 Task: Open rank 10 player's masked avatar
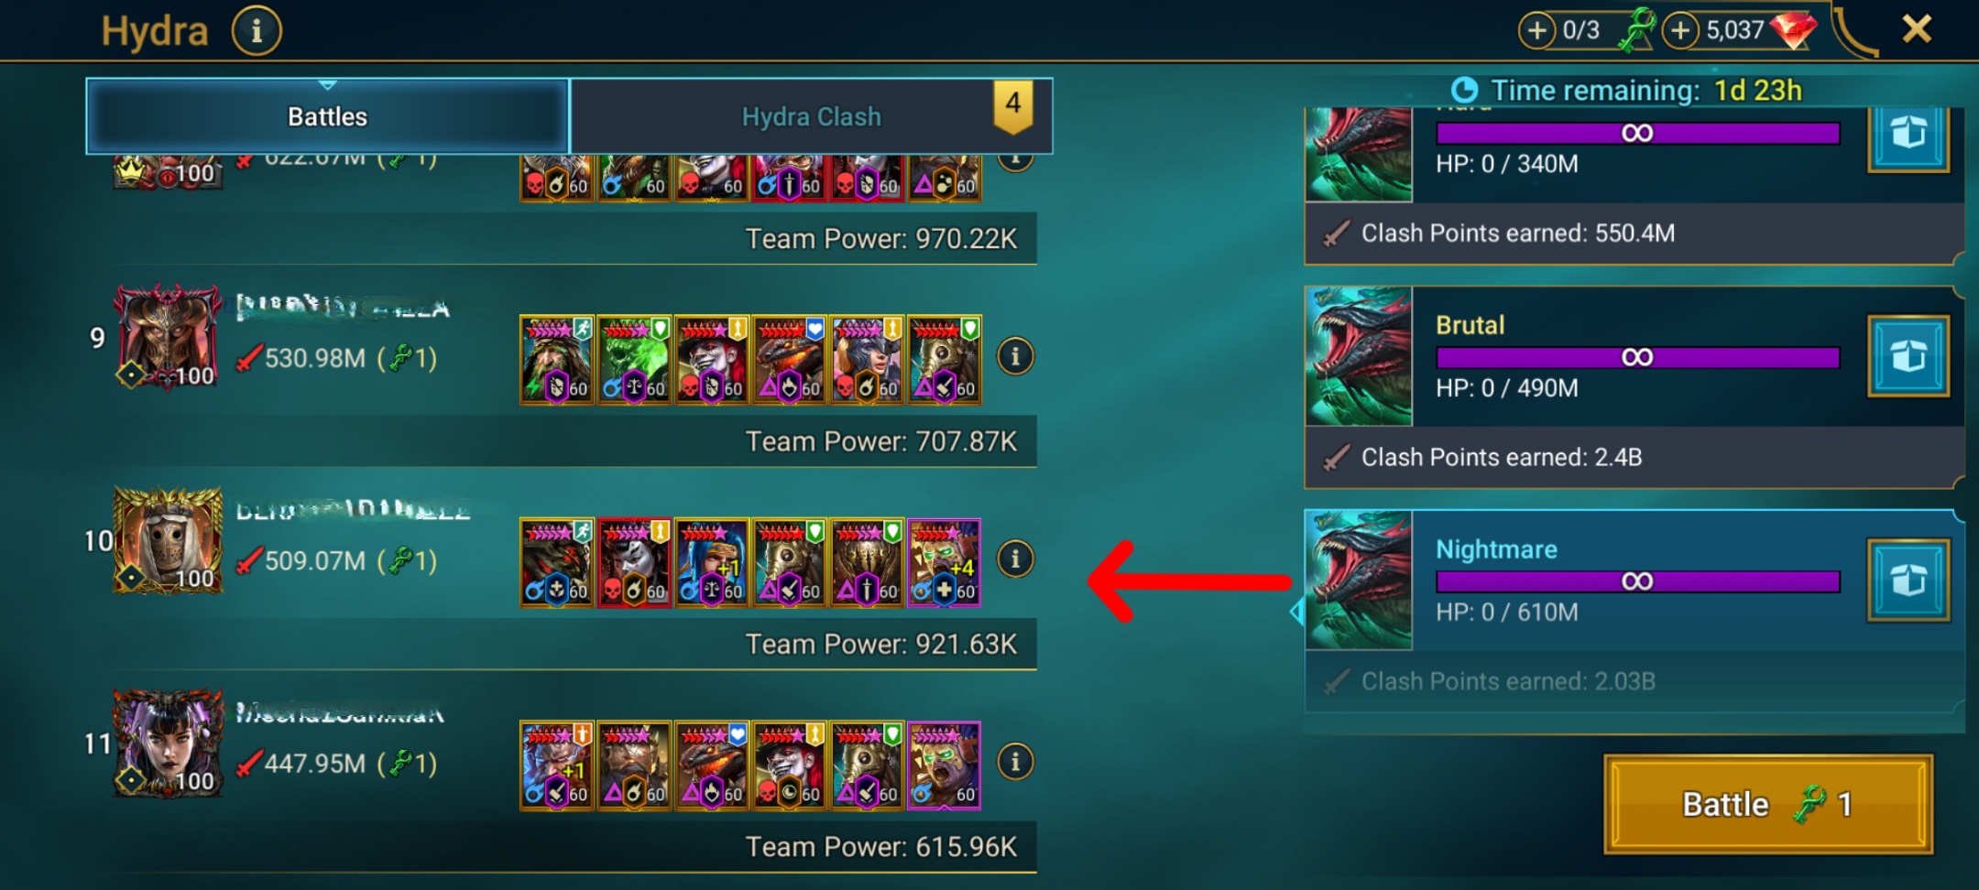(x=168, y=540)
